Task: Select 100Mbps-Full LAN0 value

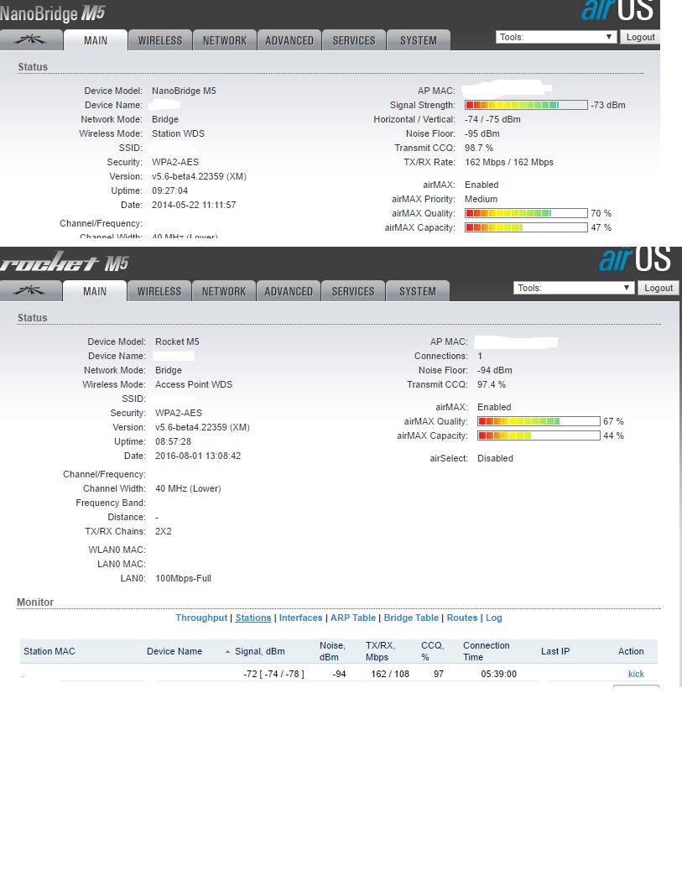Action: pyautogui.click(x=183, y=578)
